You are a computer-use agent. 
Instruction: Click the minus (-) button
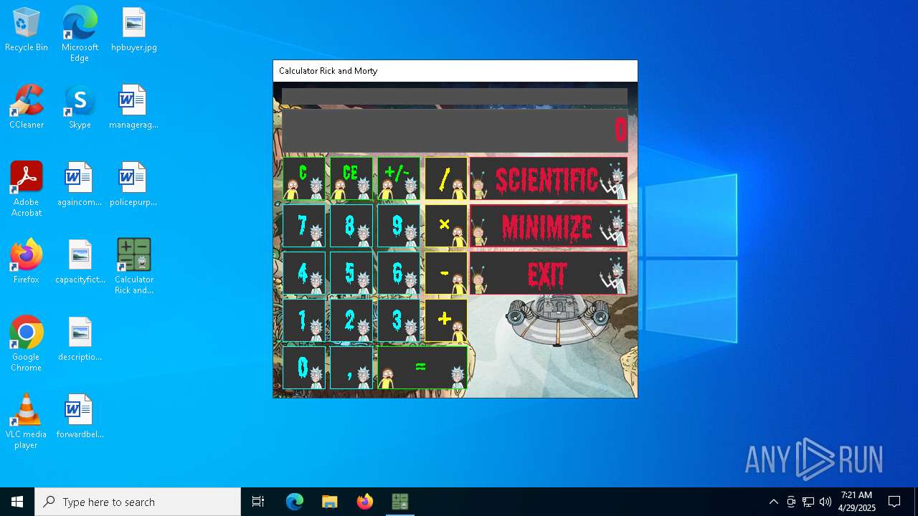[446, 273]
